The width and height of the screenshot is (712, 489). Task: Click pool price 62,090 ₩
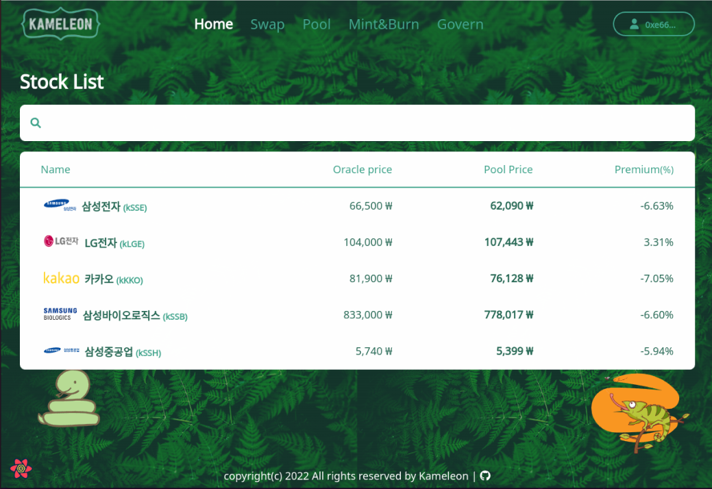pos(511,205)
